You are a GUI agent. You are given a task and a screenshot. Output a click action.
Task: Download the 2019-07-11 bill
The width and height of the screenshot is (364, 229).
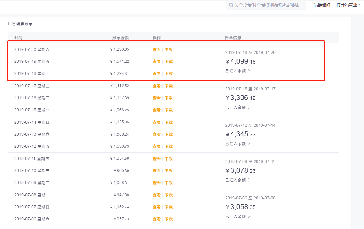pos(169,159)
